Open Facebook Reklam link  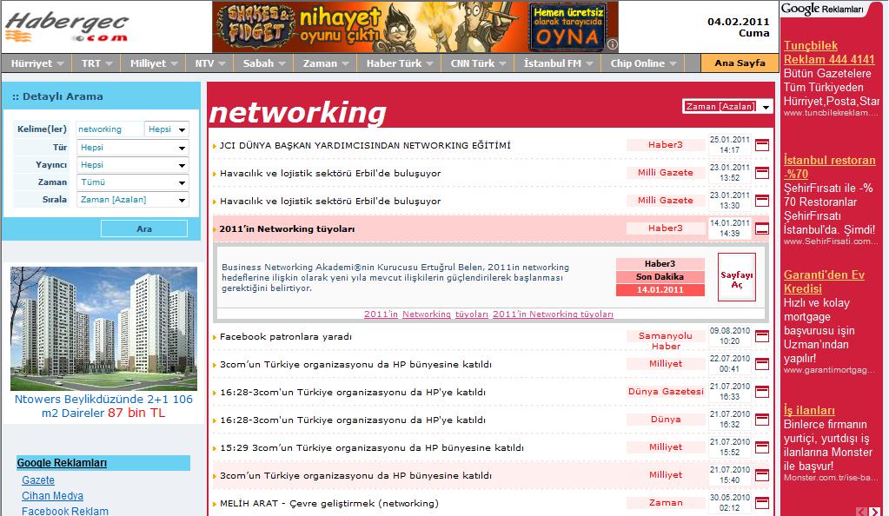[x=64, y=511]
